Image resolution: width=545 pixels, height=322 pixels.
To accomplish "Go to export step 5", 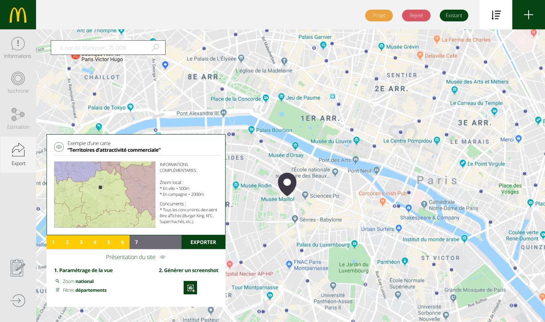I will [x=109, y=242].
